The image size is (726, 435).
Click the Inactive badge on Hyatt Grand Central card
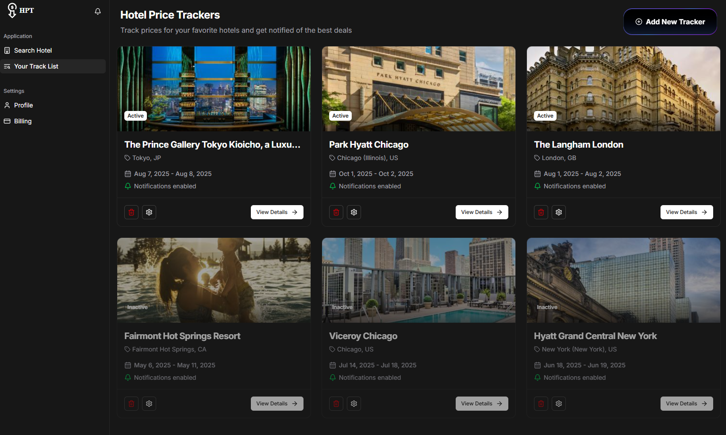(x=547, y=307)
